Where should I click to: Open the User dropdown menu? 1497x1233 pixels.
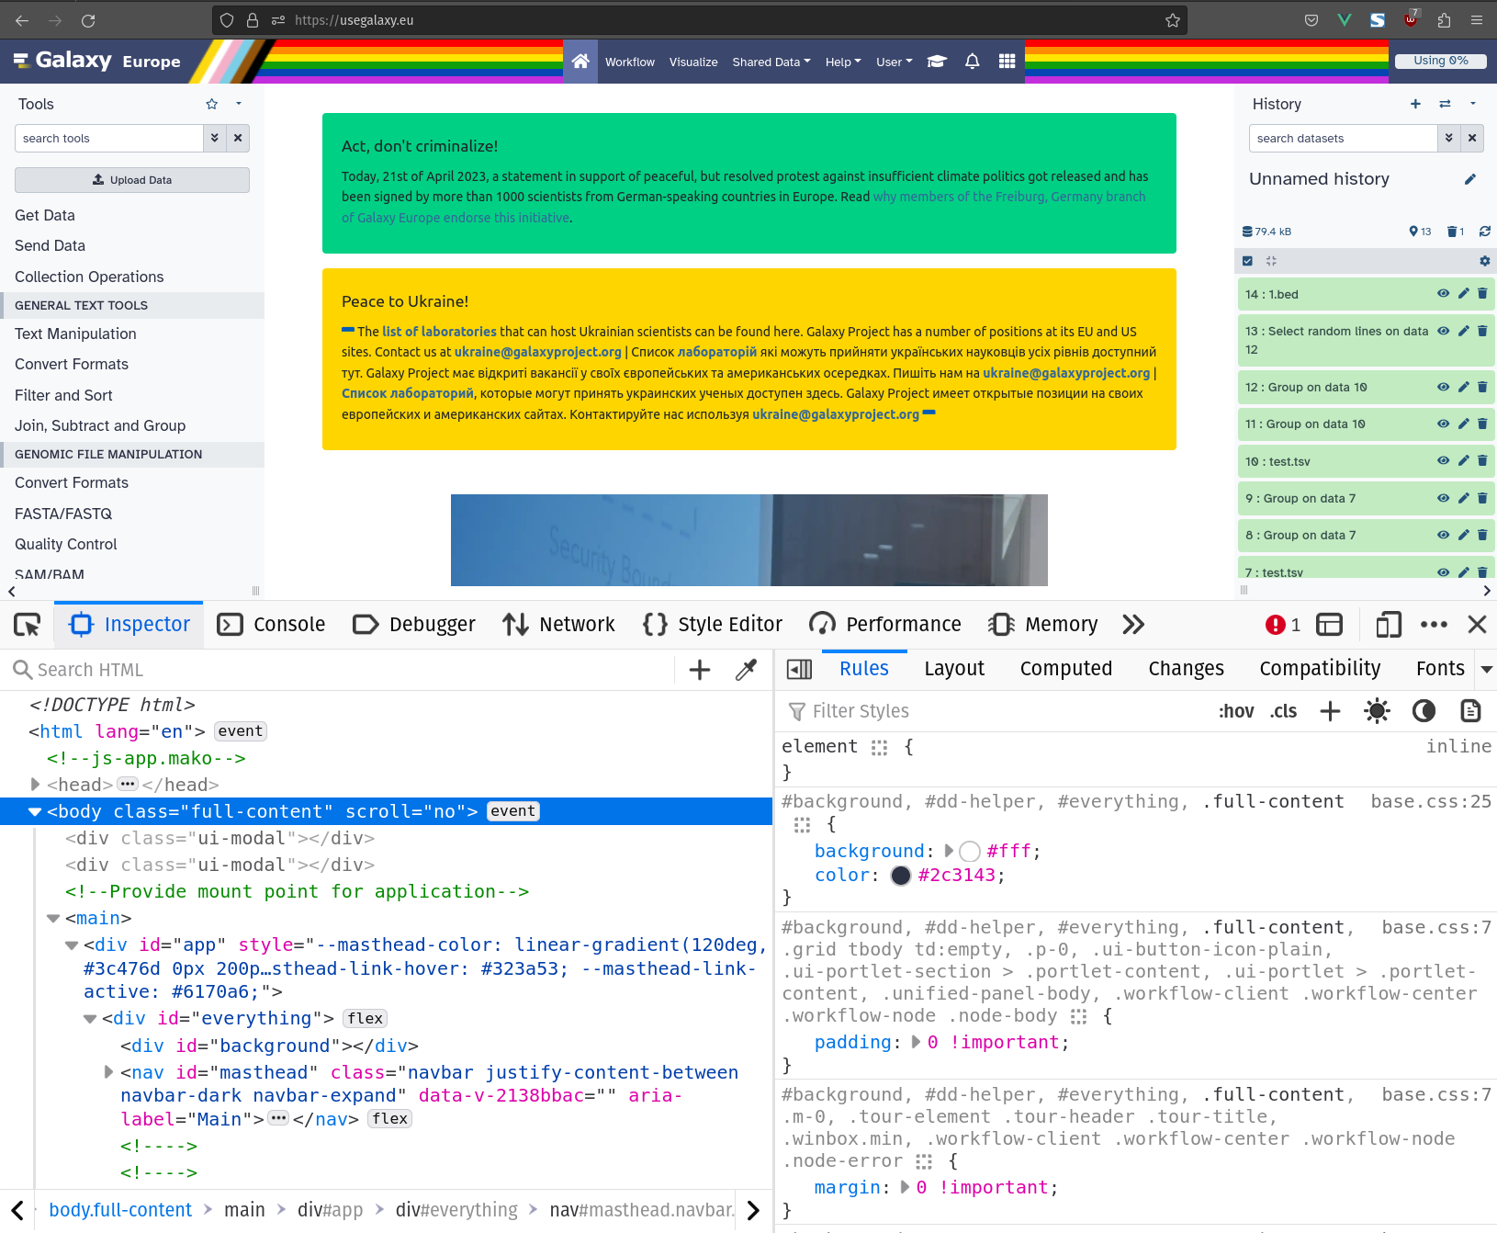click(x=895, y=62)
